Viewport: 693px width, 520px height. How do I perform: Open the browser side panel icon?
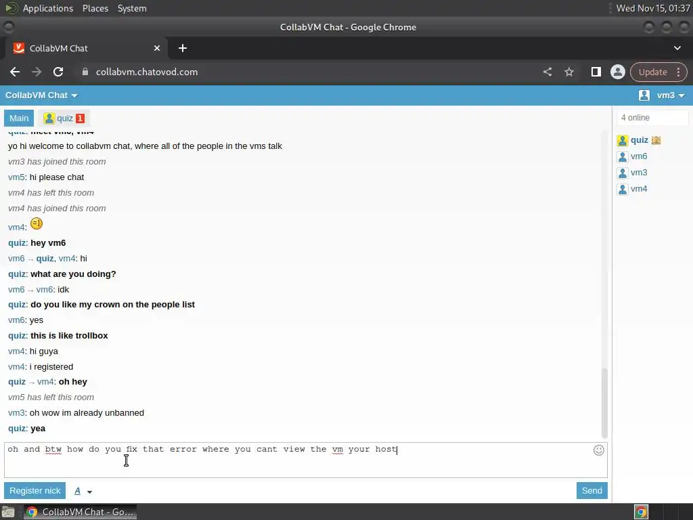pos(596,72)
